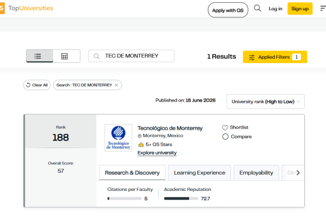Select the Learning Experience tab
This screenshot has width=326, height=217.
tap(199, 173)
